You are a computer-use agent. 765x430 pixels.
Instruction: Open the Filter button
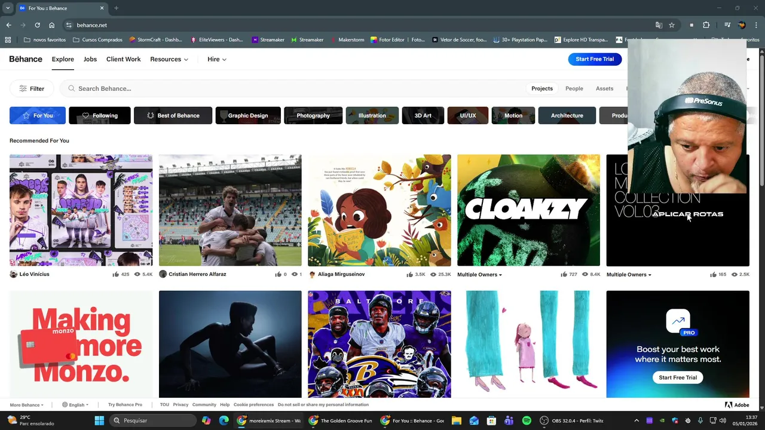[x=32, y=88]
